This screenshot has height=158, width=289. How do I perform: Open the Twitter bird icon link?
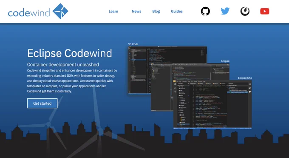[x=225, y=11]
